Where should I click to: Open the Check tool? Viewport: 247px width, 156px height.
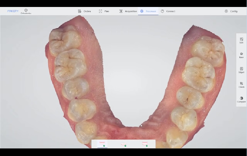point(241,85)
